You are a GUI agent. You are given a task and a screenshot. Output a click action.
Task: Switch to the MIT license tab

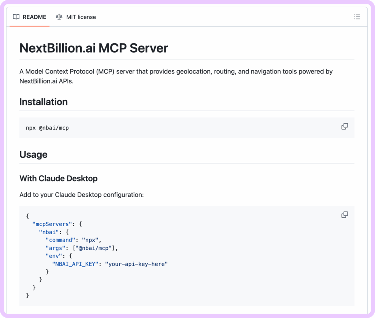[76, 17]
